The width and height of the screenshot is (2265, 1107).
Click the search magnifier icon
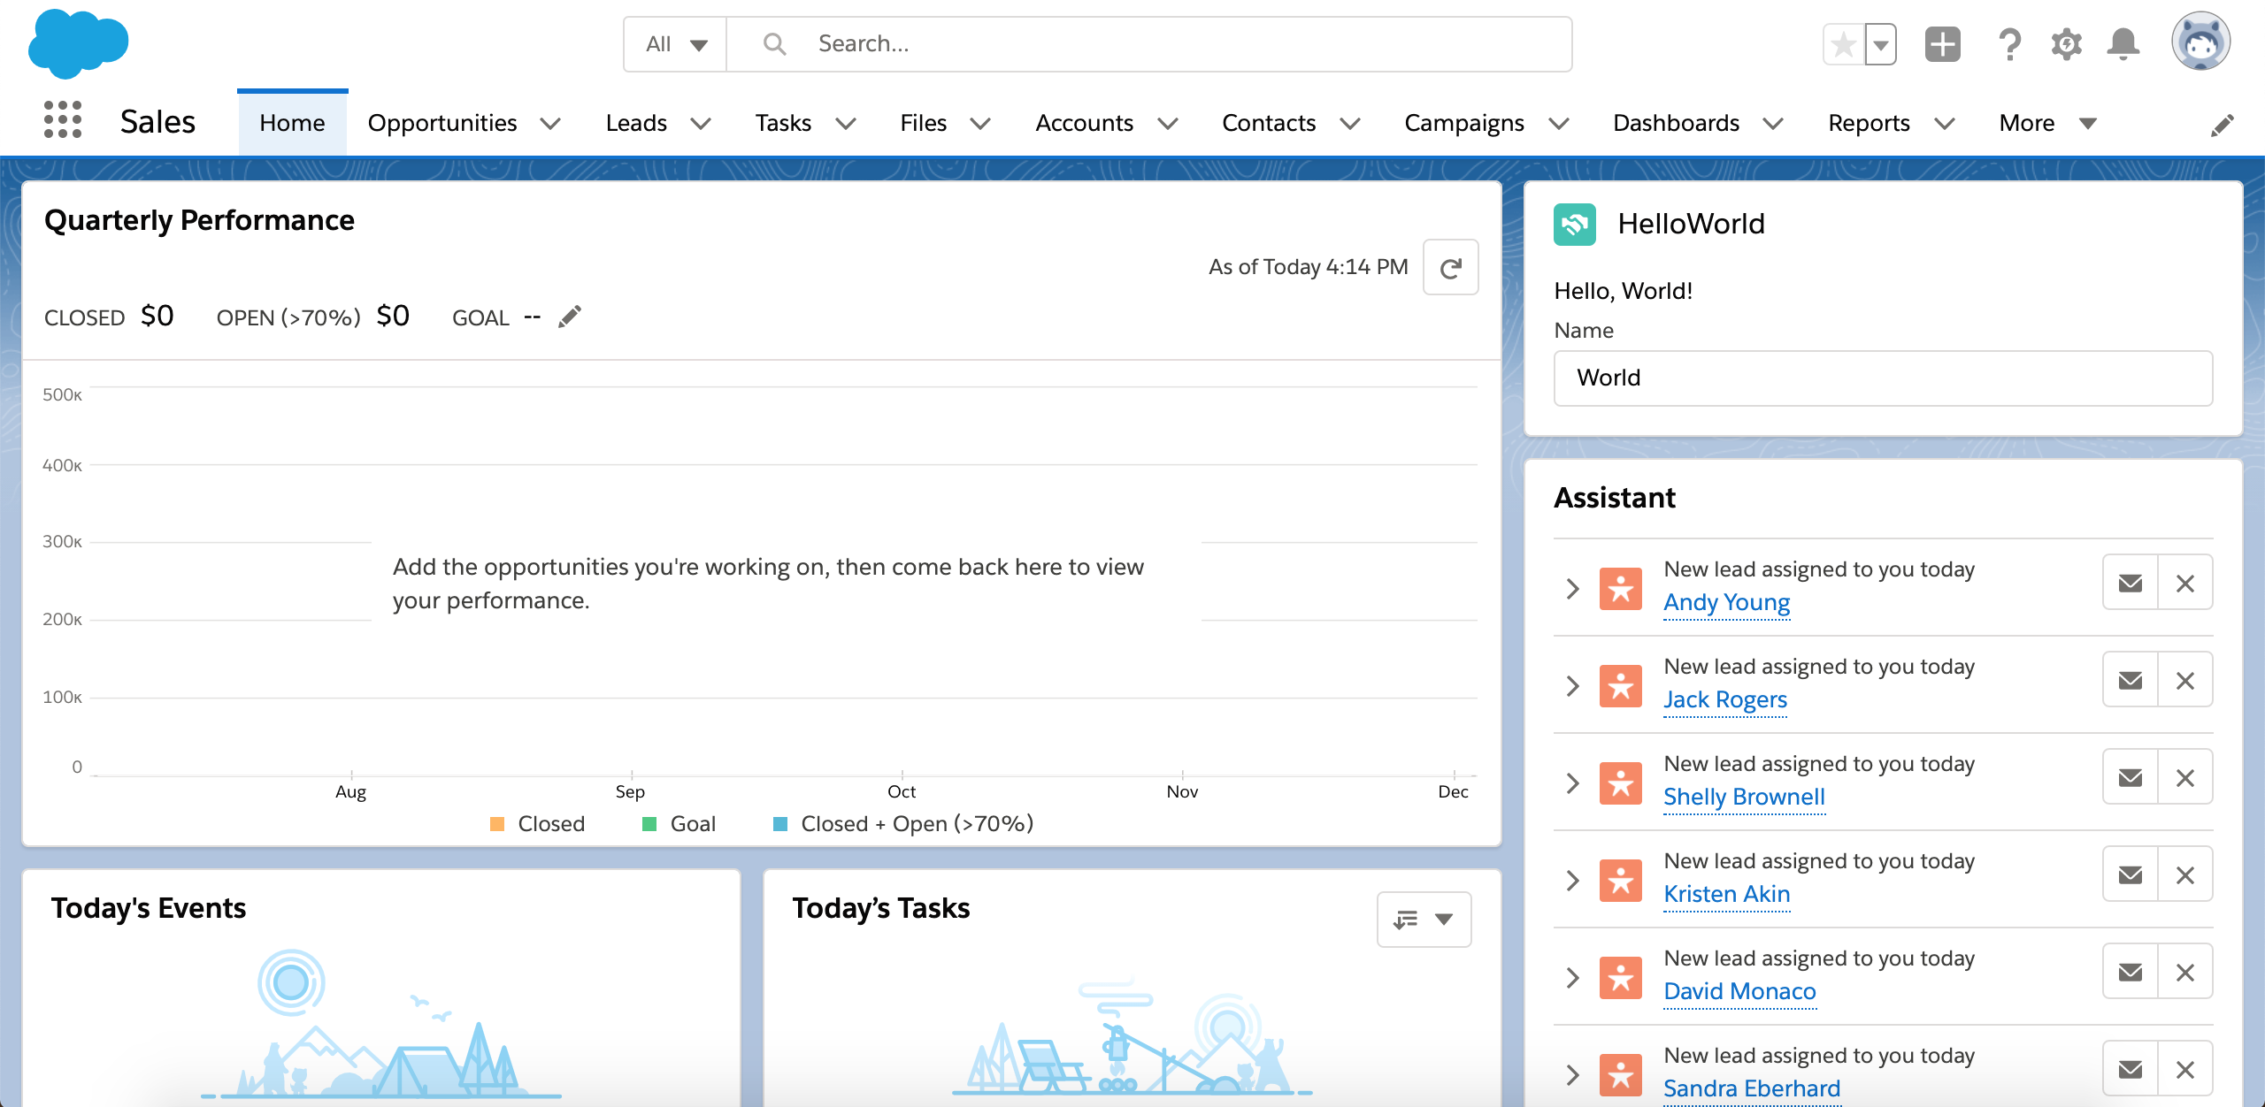click(774, 43)
